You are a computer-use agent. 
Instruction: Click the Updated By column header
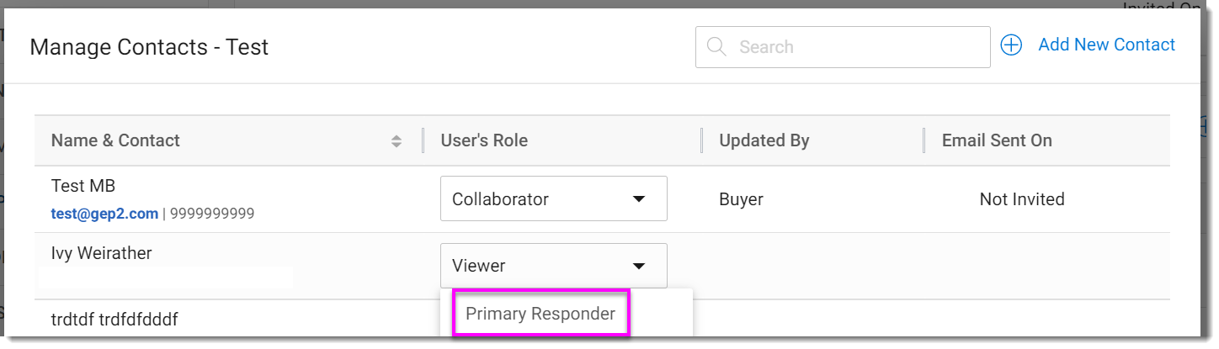pyautogui.click(x=764, y=140)
